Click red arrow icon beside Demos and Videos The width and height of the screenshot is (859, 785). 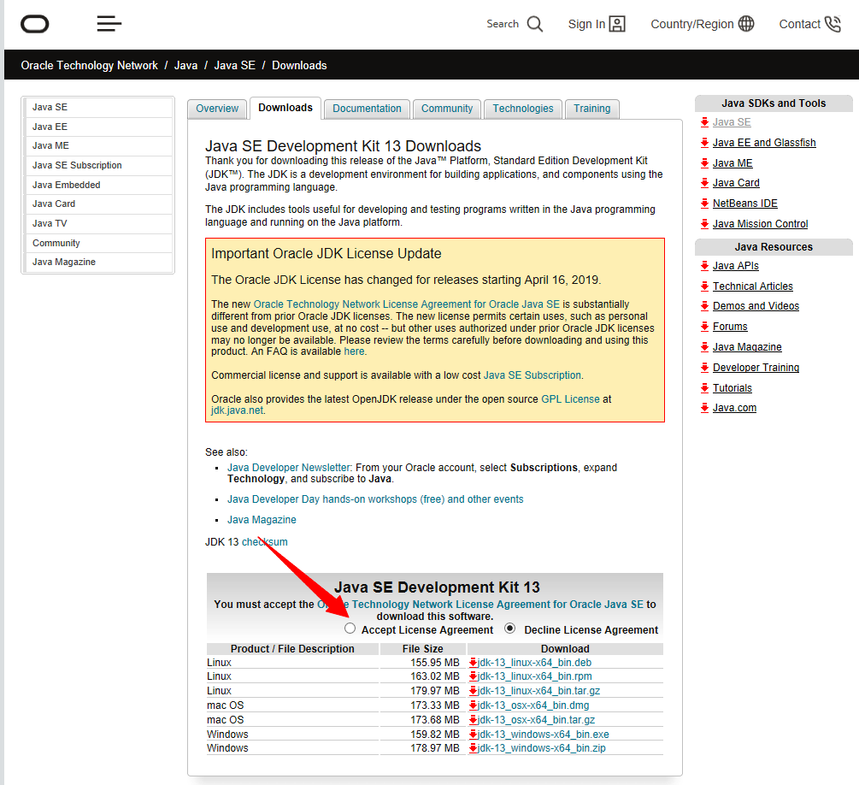tap(704, 306)
